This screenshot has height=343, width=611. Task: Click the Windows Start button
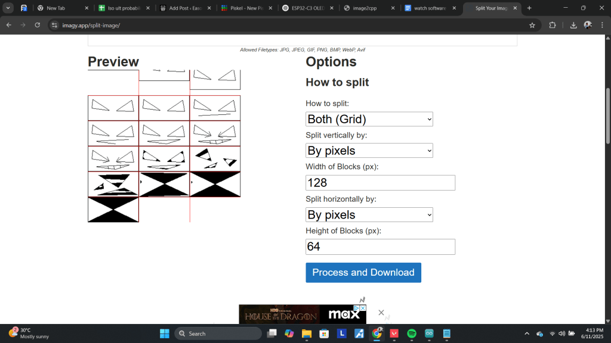click(x=164, y=333)
